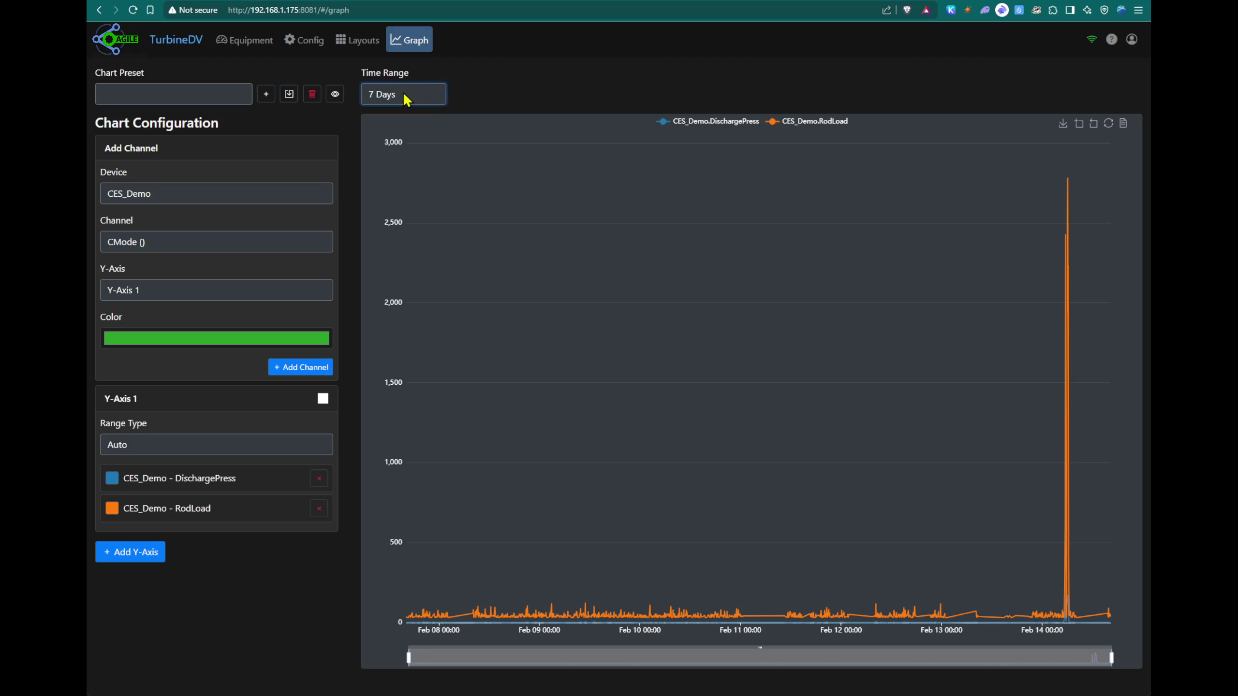The width and height of the screenshot is (1238, 696).
Task: Click the Add Channel button
Action: tap(300, 366)
